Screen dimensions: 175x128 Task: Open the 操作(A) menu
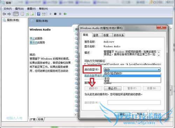pyautogui.click(x=19, y=9)
